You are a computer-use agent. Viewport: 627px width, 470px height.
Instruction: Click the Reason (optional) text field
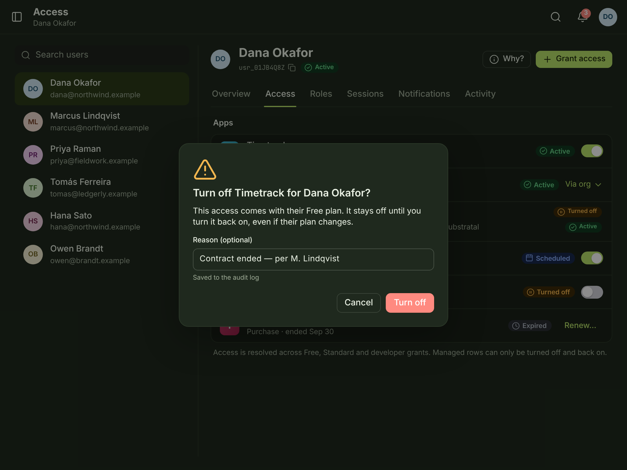(x=313, y=259)
